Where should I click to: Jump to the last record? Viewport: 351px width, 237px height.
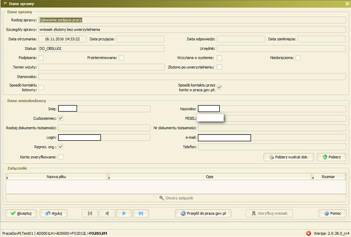[141, 213]
